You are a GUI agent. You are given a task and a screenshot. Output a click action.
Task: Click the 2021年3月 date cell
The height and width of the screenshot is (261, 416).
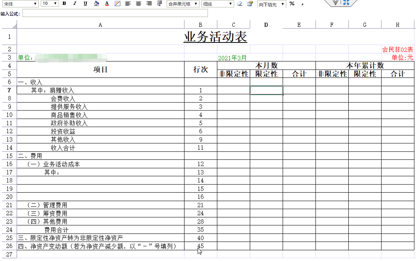pos(233,58)
